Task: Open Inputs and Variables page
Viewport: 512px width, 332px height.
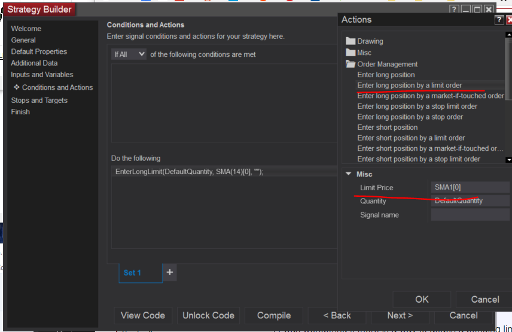Action: tap(42, 75)
